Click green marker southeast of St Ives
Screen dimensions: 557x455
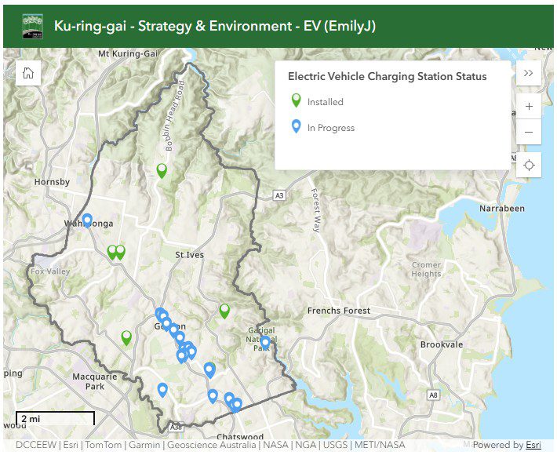coord(224,310)
